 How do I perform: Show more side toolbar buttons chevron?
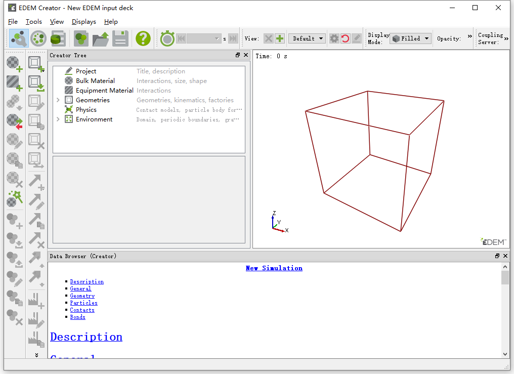point(36,355)
